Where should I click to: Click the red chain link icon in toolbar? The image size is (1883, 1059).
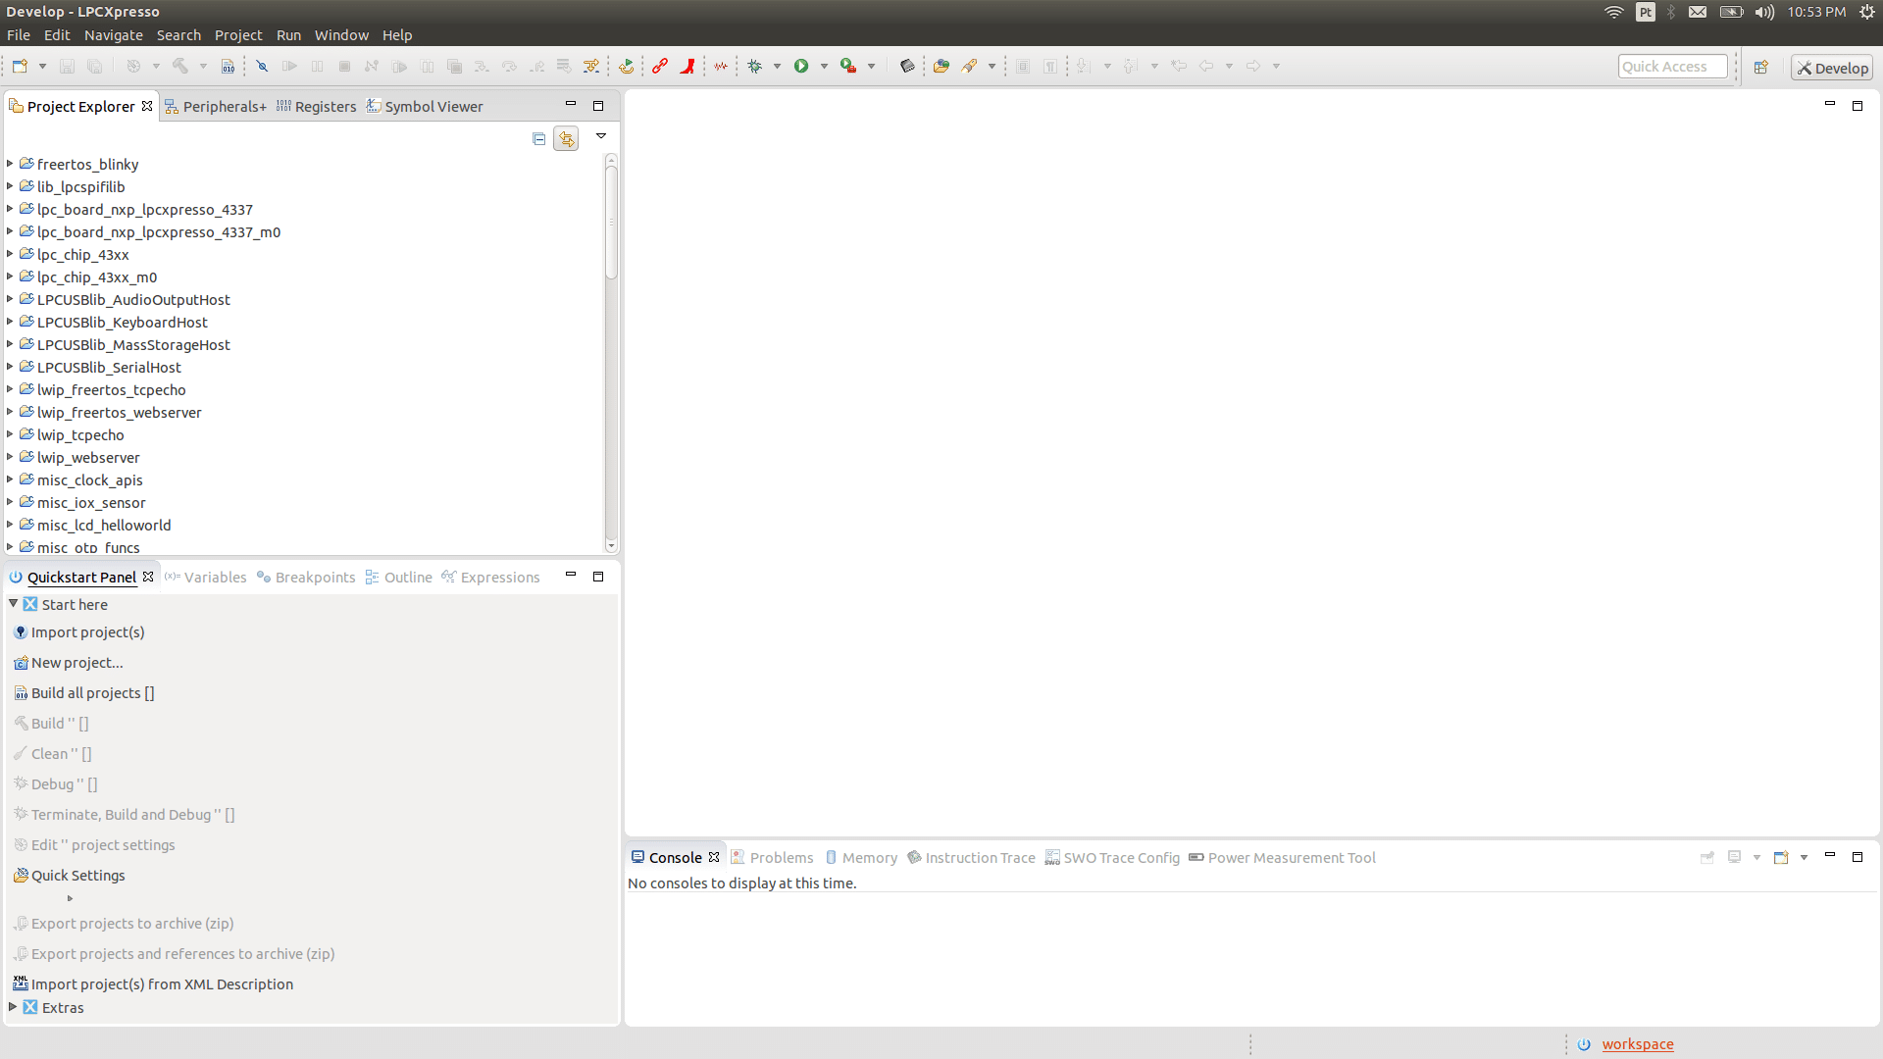click(x=660, y=66)
